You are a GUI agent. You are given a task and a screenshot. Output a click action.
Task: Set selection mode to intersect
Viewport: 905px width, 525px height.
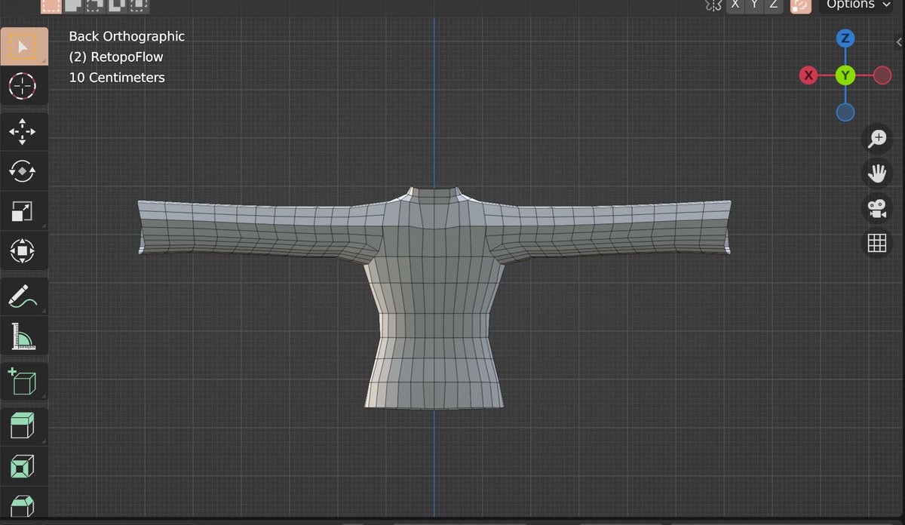(137, 5)
